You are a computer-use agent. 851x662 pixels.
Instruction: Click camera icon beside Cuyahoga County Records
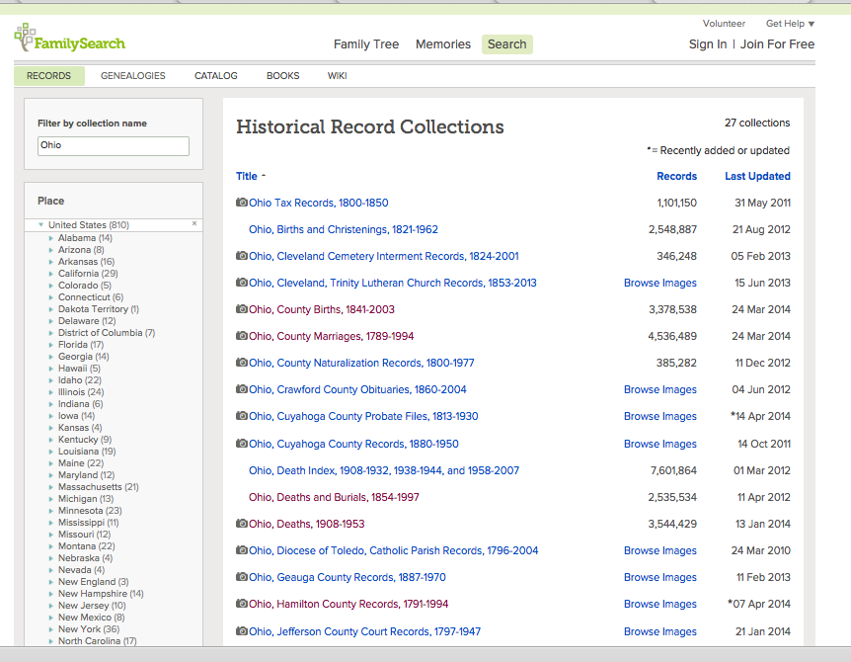pyautogui.click(x=242, y=443)
